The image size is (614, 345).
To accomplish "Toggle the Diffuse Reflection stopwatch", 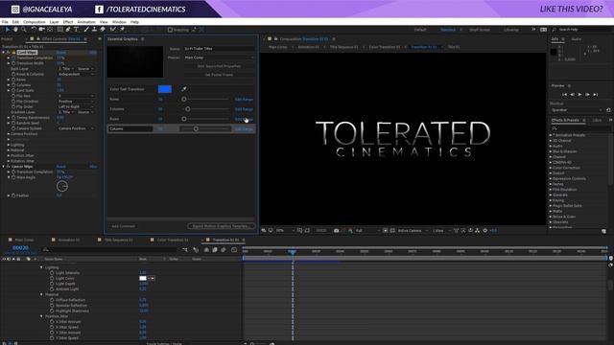I will (52, 300).
